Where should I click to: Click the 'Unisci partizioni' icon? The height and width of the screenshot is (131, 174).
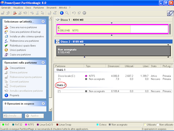pos(7,50)
